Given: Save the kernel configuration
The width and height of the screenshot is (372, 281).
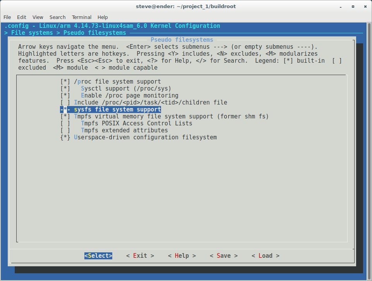Looking at the screenshot, I should [x=223, y=255].
